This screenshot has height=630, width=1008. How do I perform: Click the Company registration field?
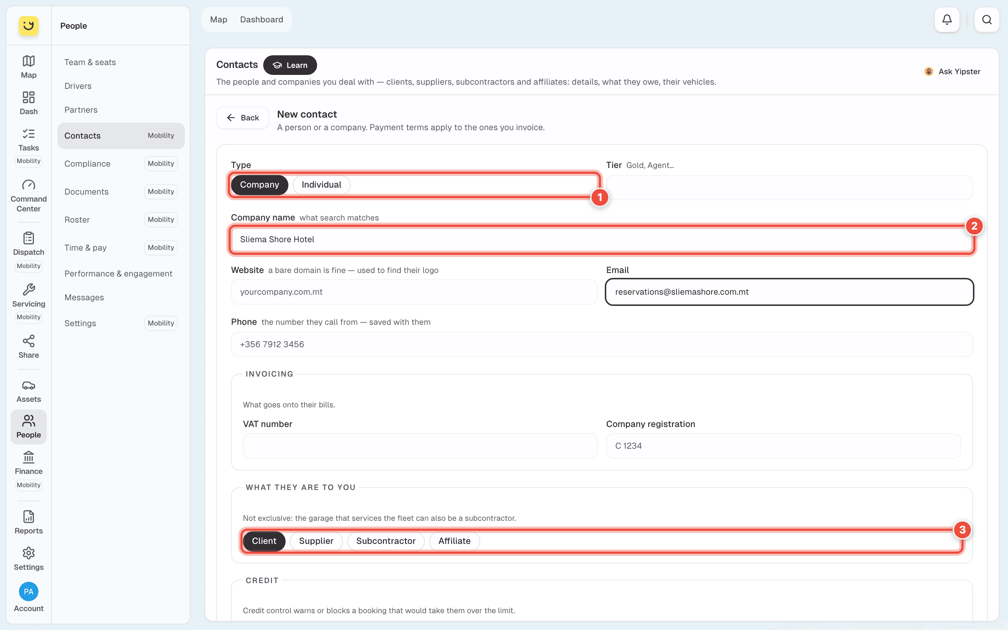click(x=783, y=446)
